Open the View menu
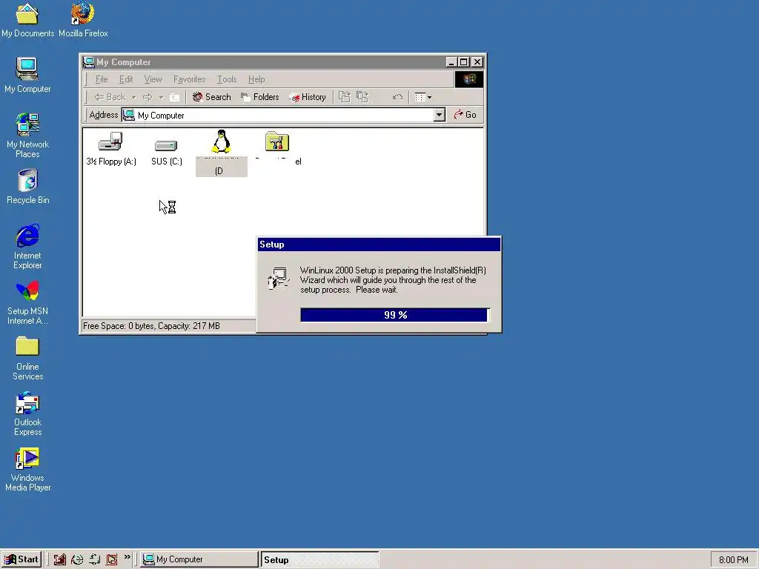The height and width of the screenshot is (569, 759). click(x=153, y=79)
